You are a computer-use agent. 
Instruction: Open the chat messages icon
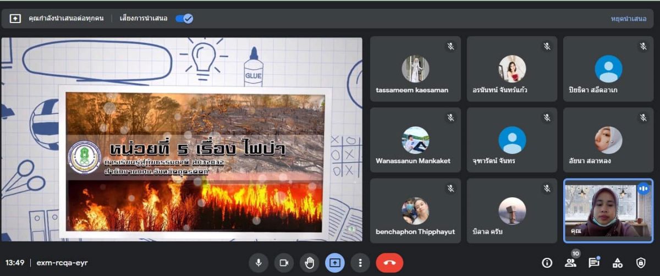tap(594, 263)
